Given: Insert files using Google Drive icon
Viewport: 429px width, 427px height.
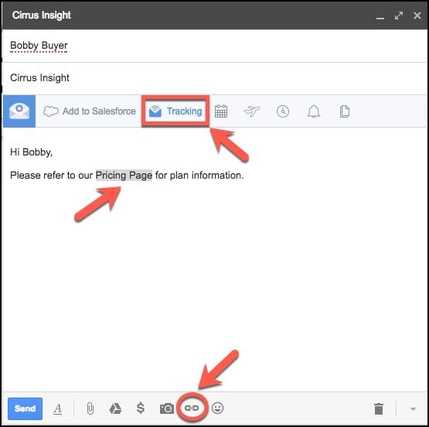Looking at the screenshot, I should click(115, 408).
